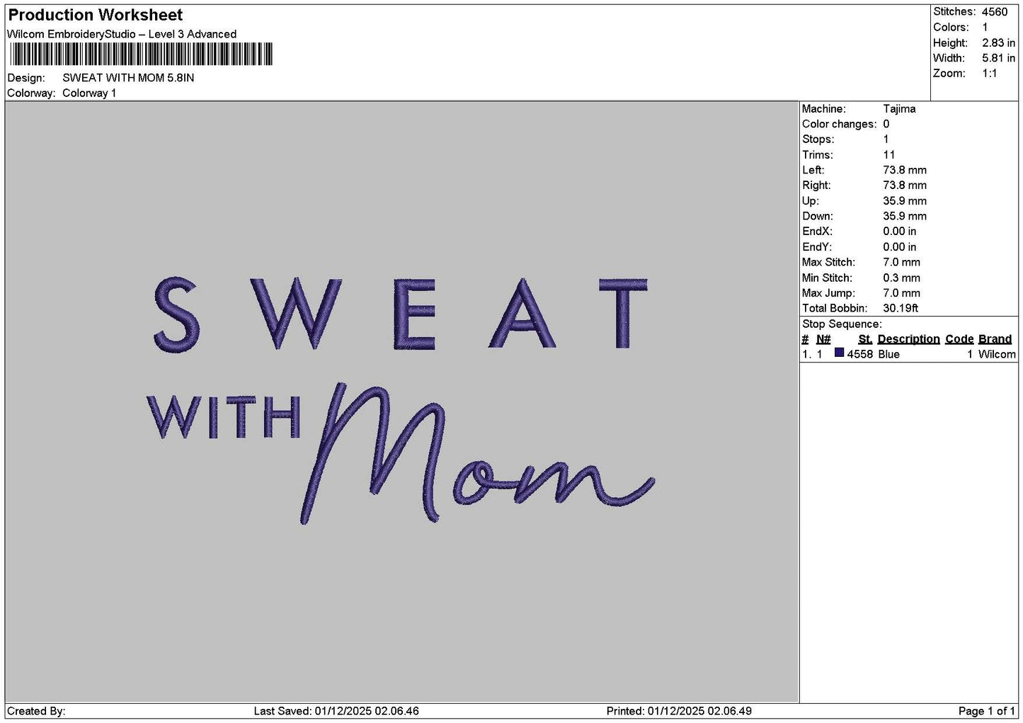Viewport: 1023px width, 723px height.
Task: Click the script word 'Mom' in the preview
Action: pos(477,454)
